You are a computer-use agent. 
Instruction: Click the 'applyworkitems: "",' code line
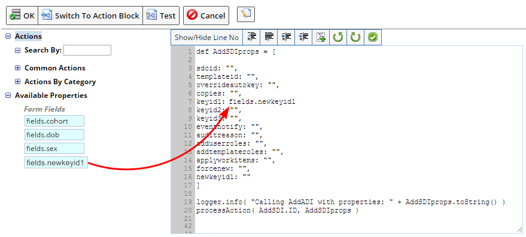coord(236,161)
